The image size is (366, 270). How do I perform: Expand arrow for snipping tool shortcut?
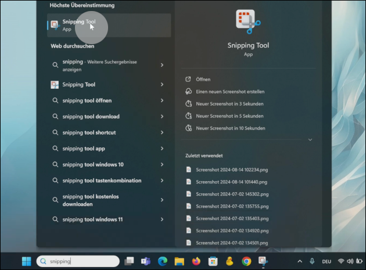pyautogui.click(x=162, y=132)
